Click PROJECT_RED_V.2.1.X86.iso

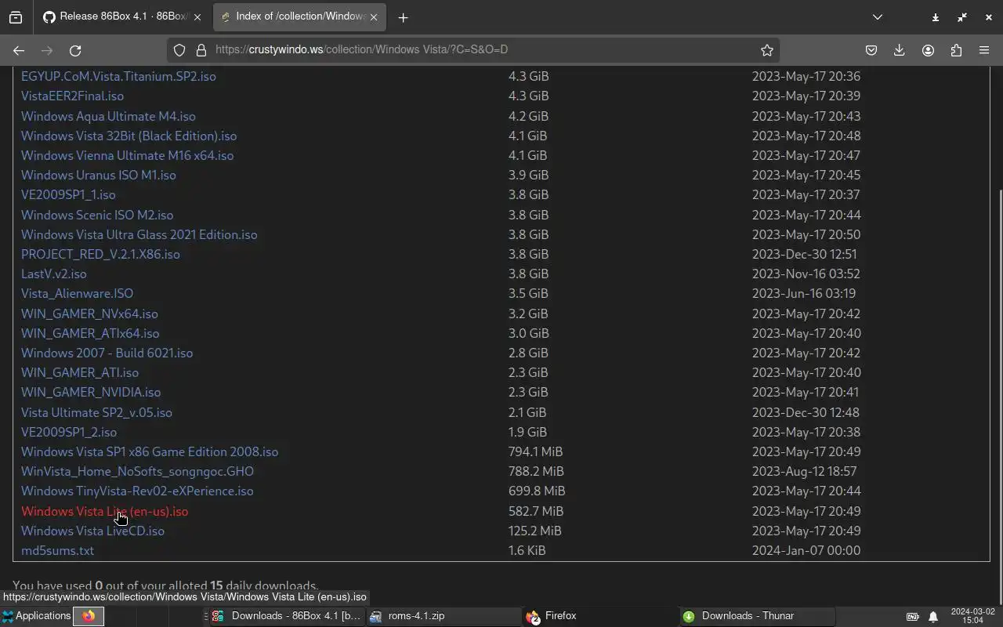coord(100,254)
